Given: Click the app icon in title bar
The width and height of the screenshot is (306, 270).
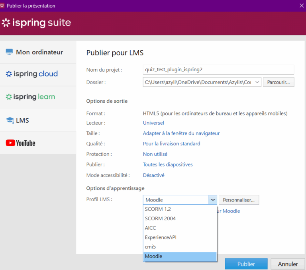Looking at the screenshot, I should (2, 6).
